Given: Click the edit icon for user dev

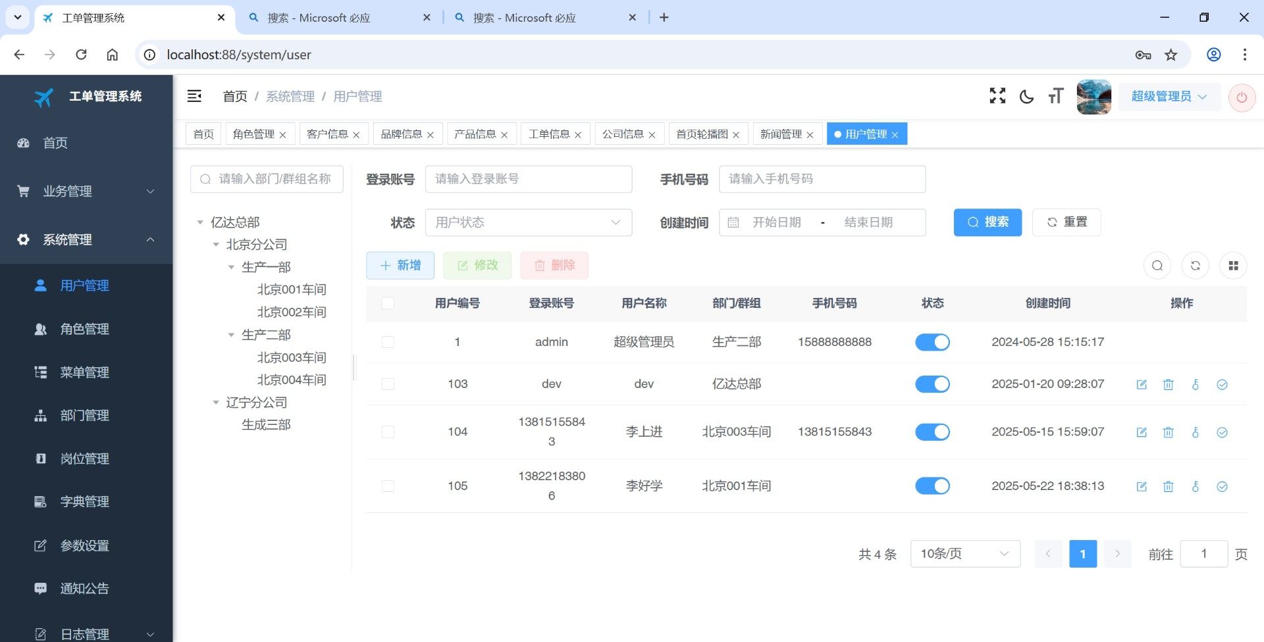Looking at the screenshot, I should (x=1142, y=385).
